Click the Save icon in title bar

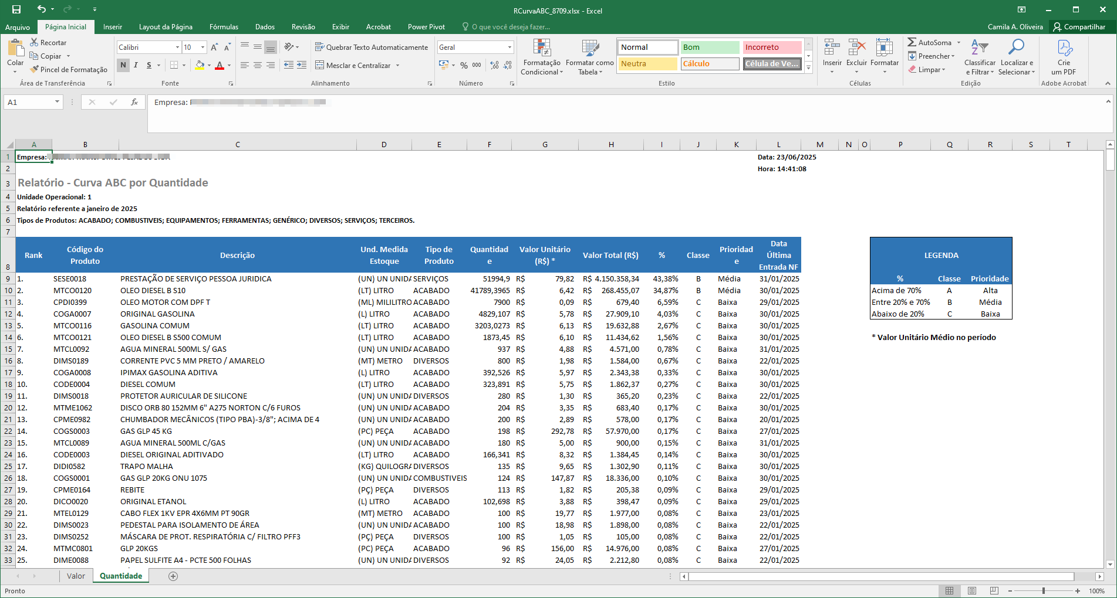tap(16, 9)
